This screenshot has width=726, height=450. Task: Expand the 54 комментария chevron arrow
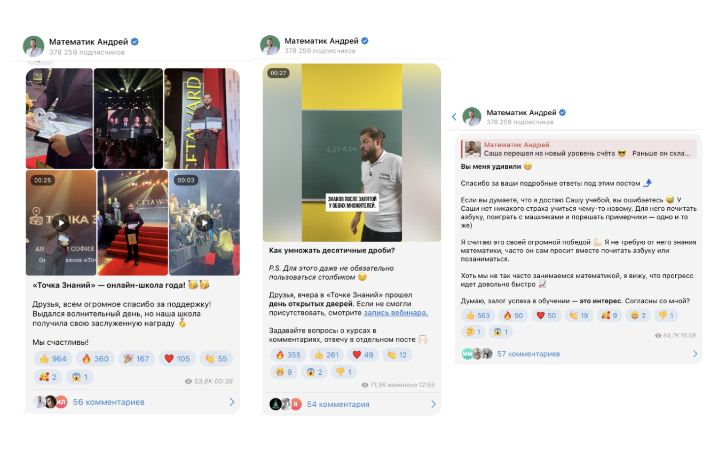coord(433,404)
